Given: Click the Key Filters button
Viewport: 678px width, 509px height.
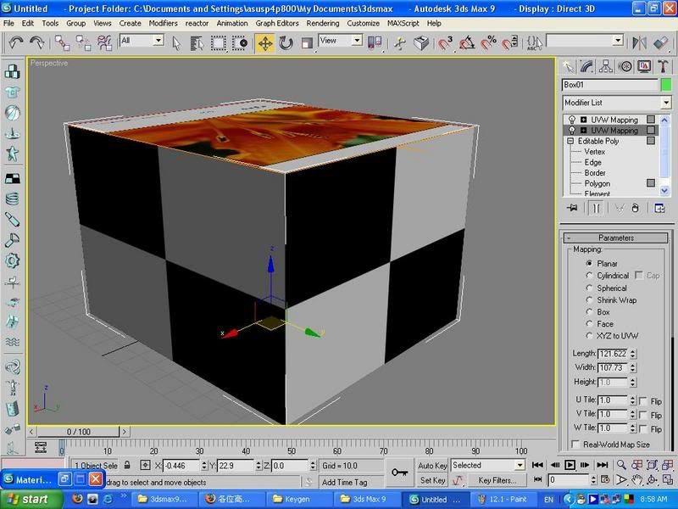Looking at the screenshot, I should click(497, 480).
